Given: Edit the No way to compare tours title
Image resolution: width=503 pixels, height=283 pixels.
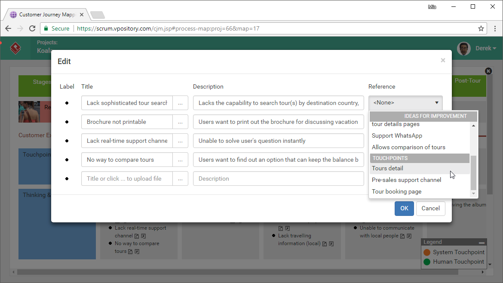Looking at the screenshot, I should 127,160.
